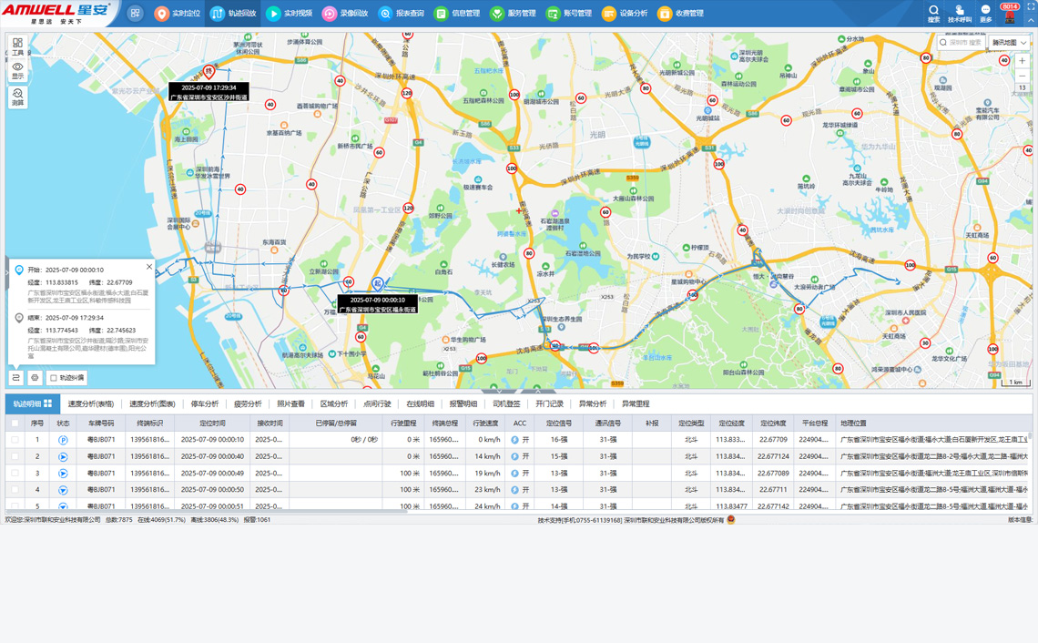Collapse the top bar with corner arrow
1038x643 pixels.
1031,20
